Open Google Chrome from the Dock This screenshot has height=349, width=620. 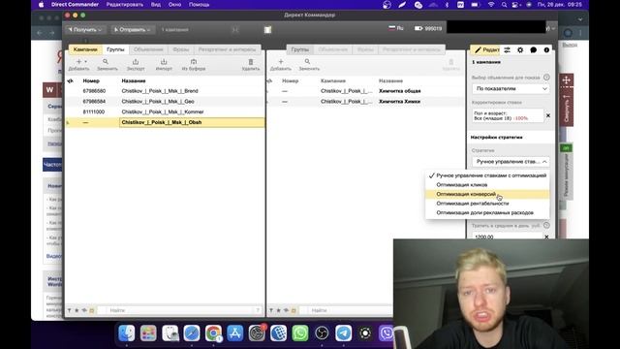[x=213, y=333]
